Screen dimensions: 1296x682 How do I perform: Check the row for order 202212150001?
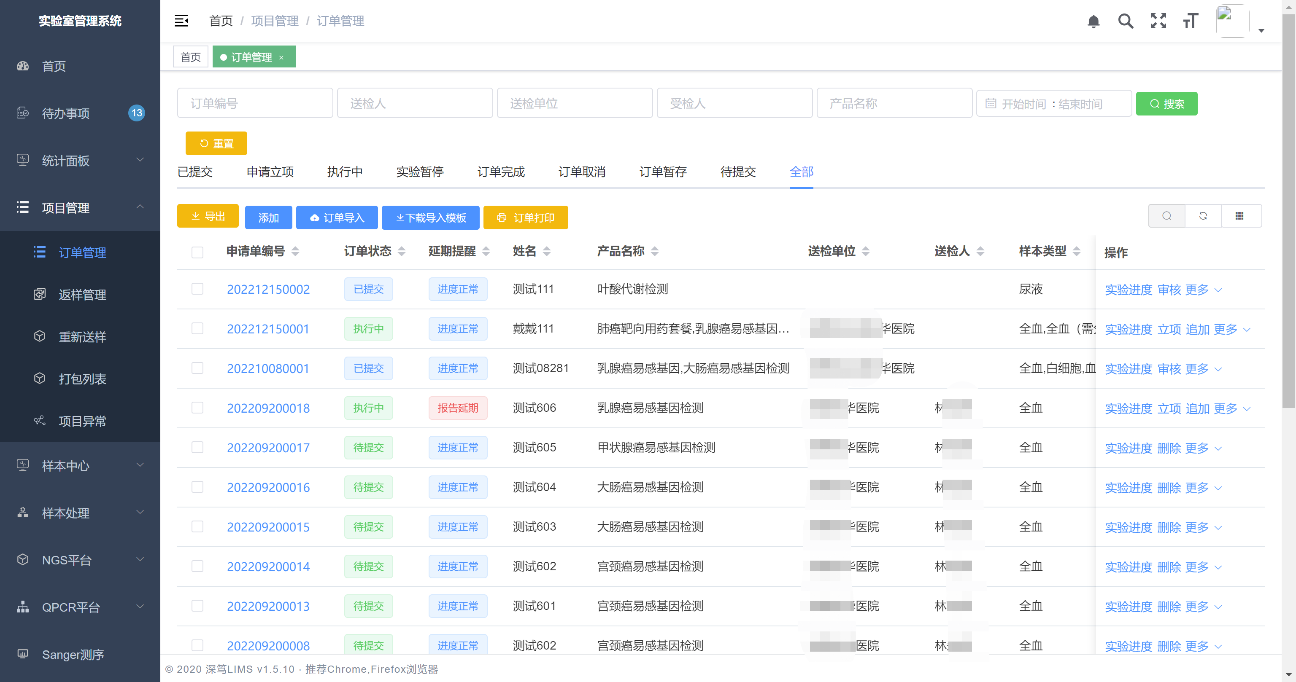(197, 329)
